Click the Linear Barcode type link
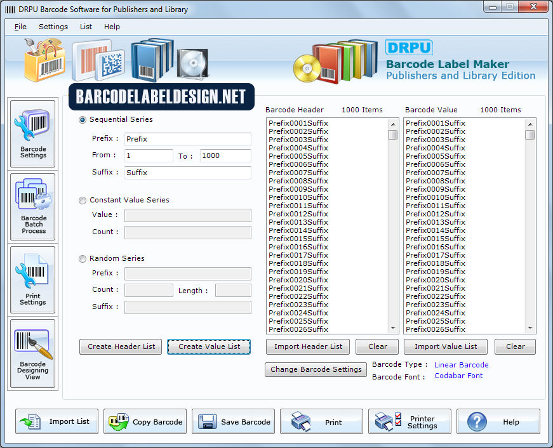This screenshot has height=448, width=553. (x=462, y=365)
